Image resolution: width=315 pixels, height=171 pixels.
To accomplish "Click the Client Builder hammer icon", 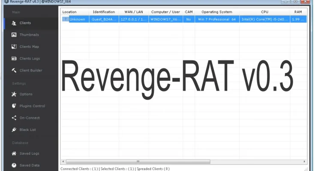I will coord(14,71).
